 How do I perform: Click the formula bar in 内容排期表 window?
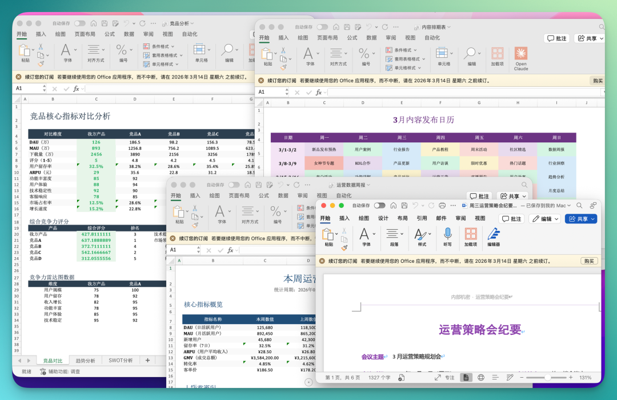[464, 92]
